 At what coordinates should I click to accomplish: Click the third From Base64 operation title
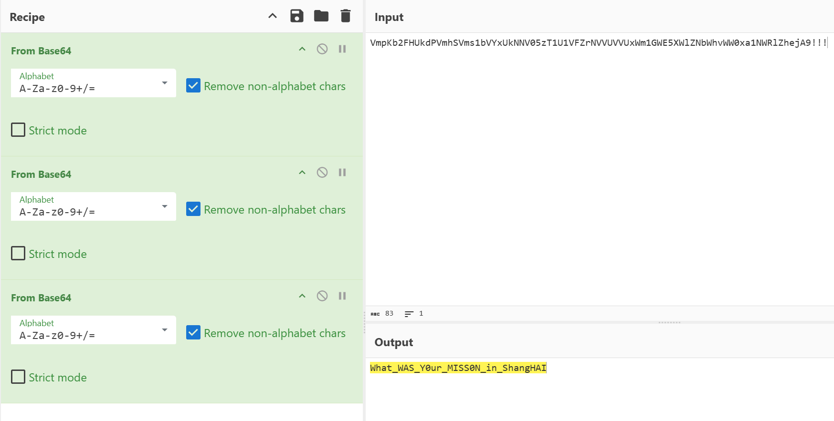(41, 298)
